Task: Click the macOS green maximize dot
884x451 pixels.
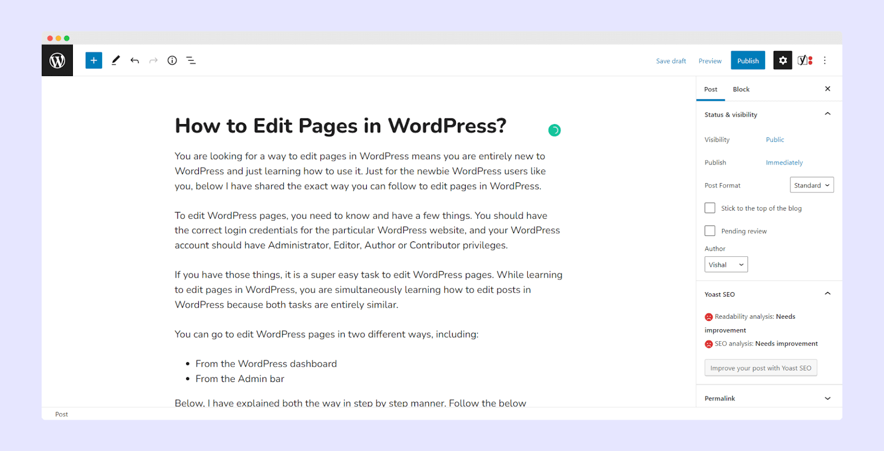Action: (x=66, y=38)
